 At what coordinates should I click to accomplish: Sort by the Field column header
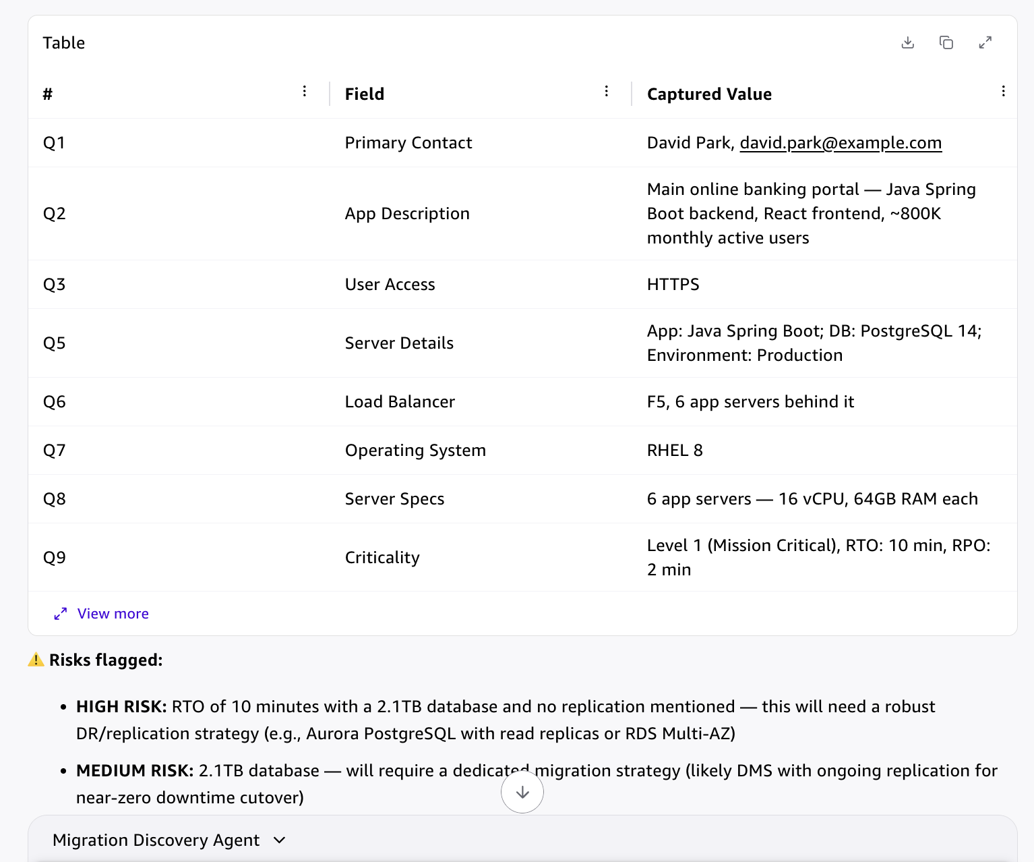pos(365,94)
